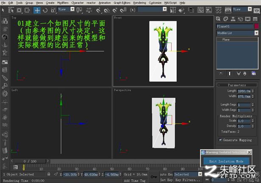
Task: Open Render Scene dialog
Action: 228,11
